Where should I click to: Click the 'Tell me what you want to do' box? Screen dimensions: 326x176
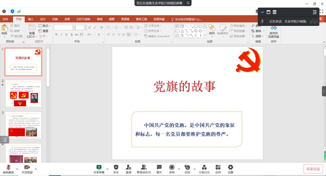pyautogui.click(x=187, y=19)
